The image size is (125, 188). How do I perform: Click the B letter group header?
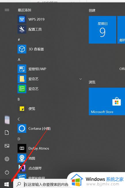pyautogui.click(x=19, y=99)
